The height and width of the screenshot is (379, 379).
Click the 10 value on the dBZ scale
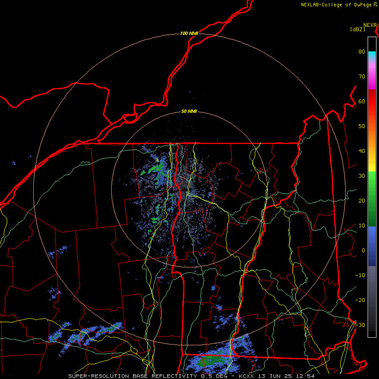(x=362, y=226)
